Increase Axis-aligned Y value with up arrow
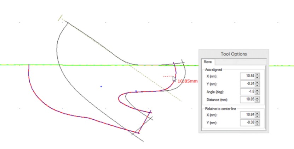The width and height of the screenshot is (294, 149). pos(257,82)
